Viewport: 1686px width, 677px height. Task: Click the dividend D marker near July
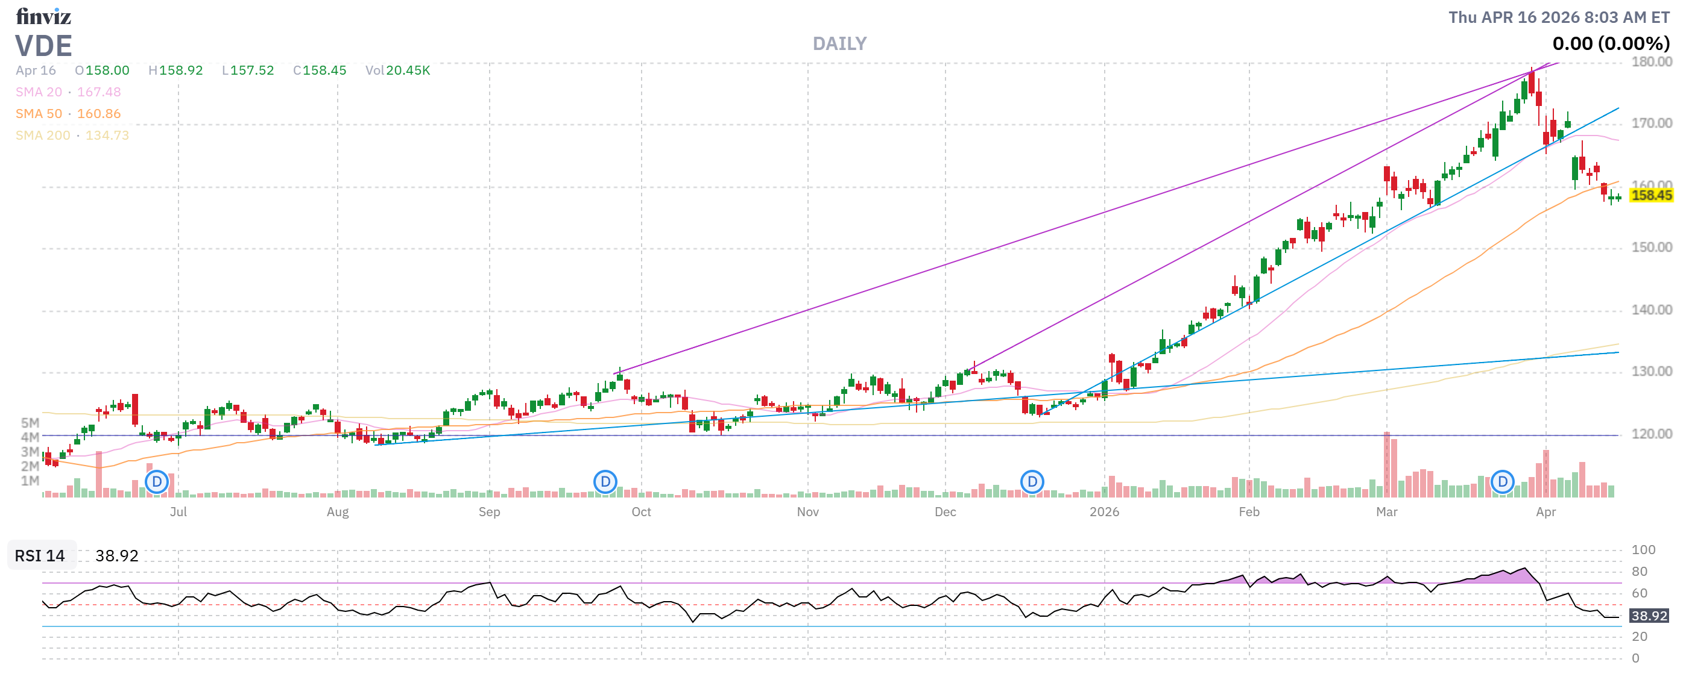tap(156, 481)
